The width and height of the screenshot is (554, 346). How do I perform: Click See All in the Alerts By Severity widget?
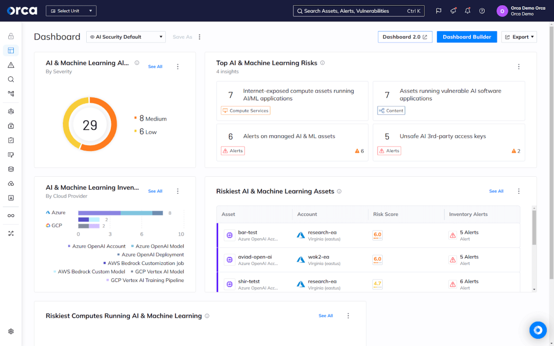[x=155, y=66]
